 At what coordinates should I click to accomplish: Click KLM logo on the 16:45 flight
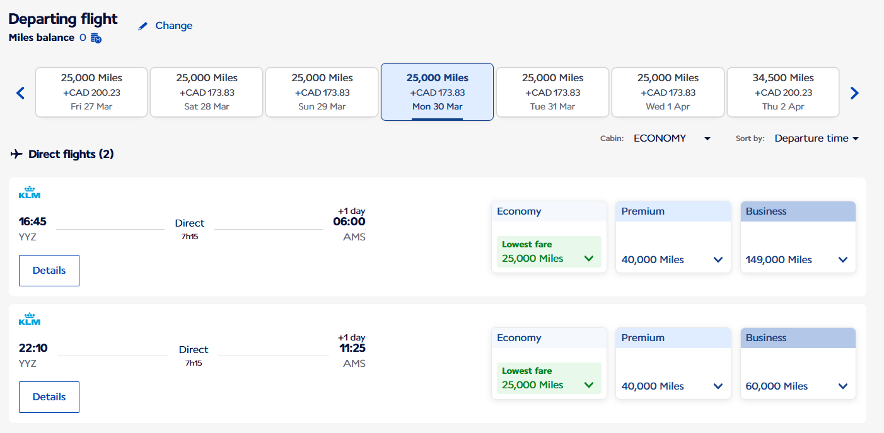(30, 193)
